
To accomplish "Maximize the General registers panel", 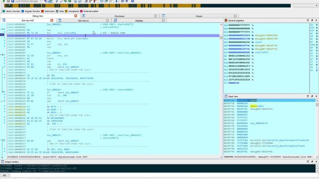I will pyautogui.click(x=308, y=20).
